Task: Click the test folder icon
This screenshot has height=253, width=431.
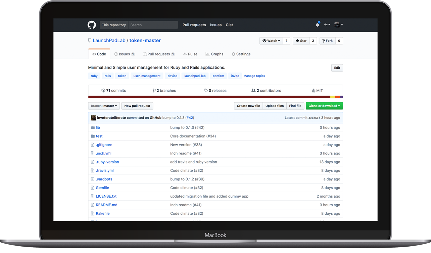Action: pyautogui.click(x=93, y=136)
